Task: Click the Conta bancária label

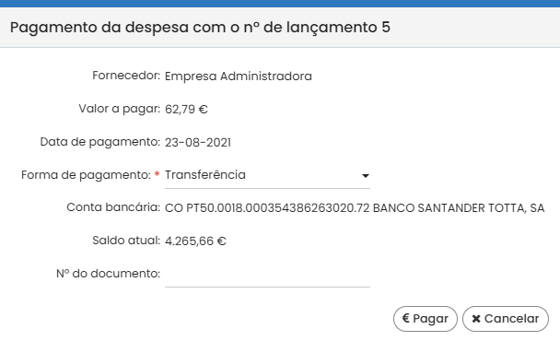Action: 113,207
